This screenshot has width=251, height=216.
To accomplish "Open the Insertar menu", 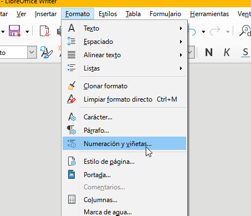I will click(x=45, y=14).
